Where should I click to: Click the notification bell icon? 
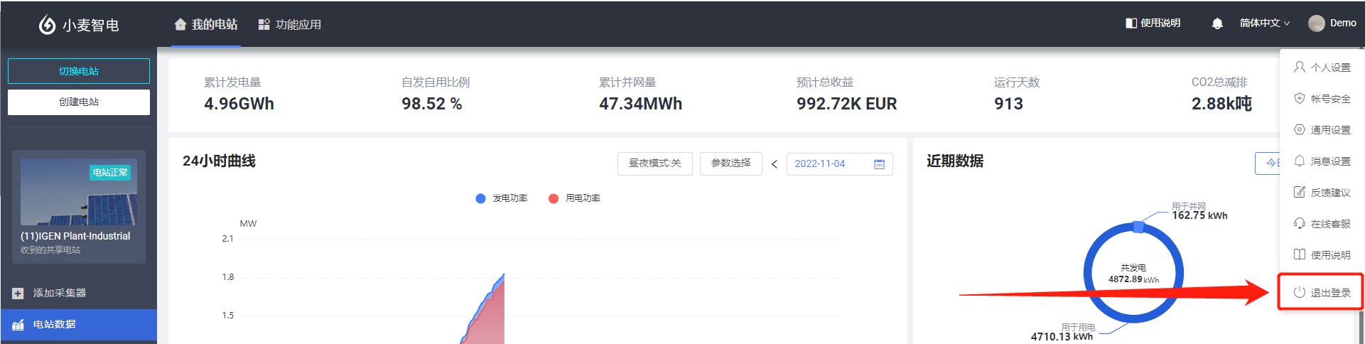pyautogui.click(x=1217, y=23)
